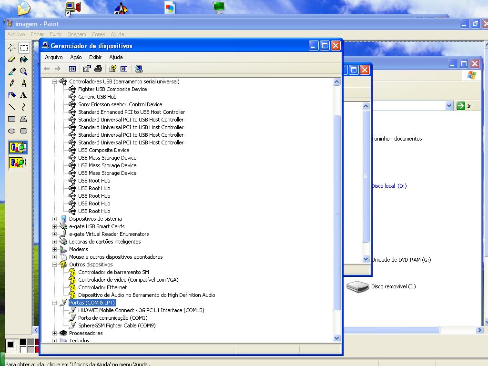This screenshot has width=488, height=366.
Task: Collapse the Controladores USB tree node
Action: [54, 81]
